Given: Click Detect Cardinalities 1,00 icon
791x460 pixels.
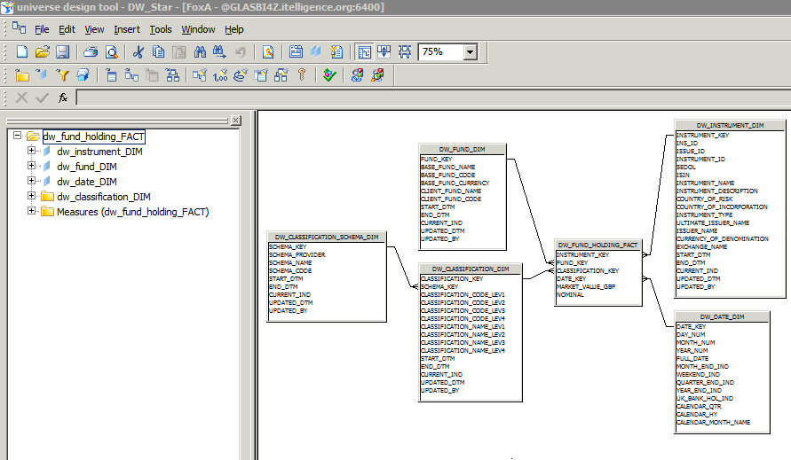Looking at the screenshot, I should point(220,75).
